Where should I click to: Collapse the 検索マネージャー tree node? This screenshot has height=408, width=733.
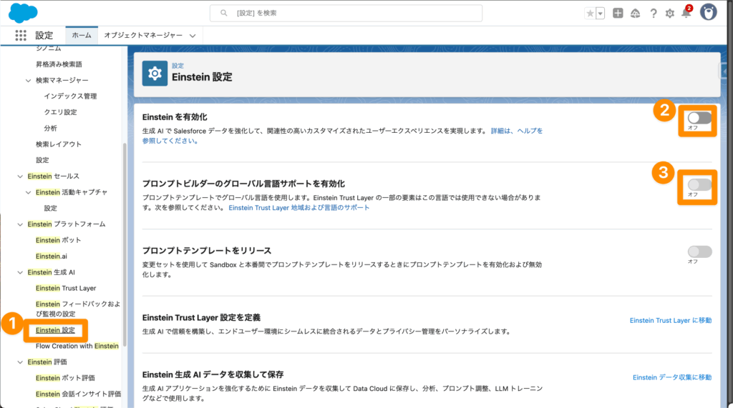28,80
